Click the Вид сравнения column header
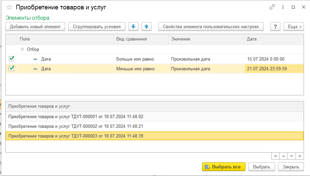Viewport: 310px width, 176px height. click(x=141, y=39)
